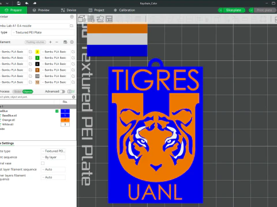This screenshot has width=277, height=207.
Task: Open the Device tab
Action: coord(69,10)
